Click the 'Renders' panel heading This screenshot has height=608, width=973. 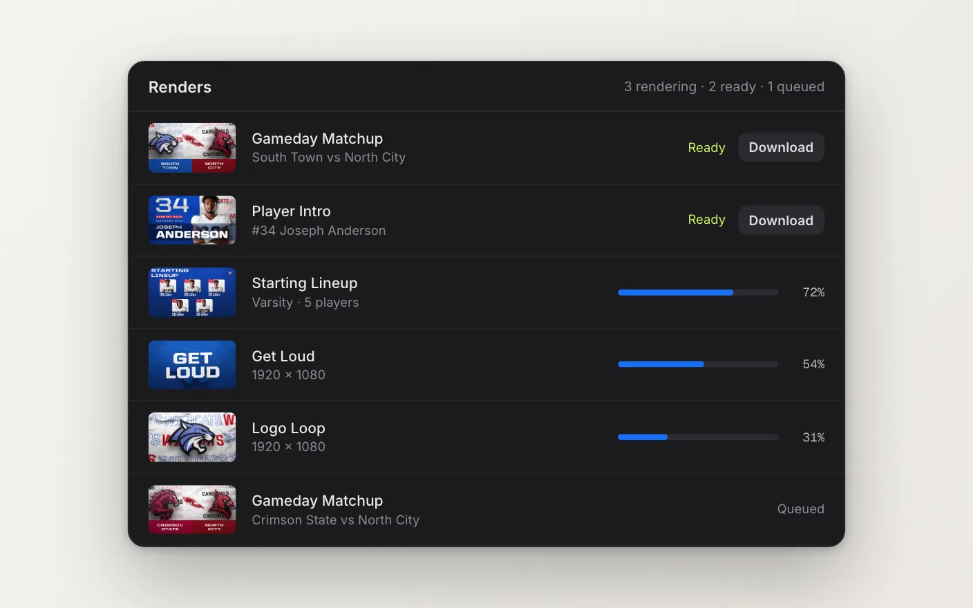180,87
